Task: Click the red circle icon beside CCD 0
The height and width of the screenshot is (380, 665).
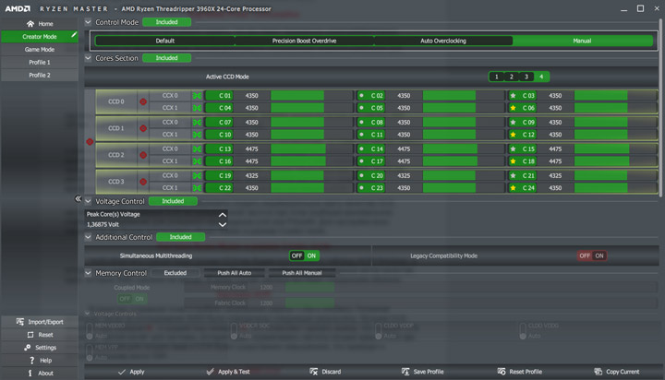Action: coord(142,101)
